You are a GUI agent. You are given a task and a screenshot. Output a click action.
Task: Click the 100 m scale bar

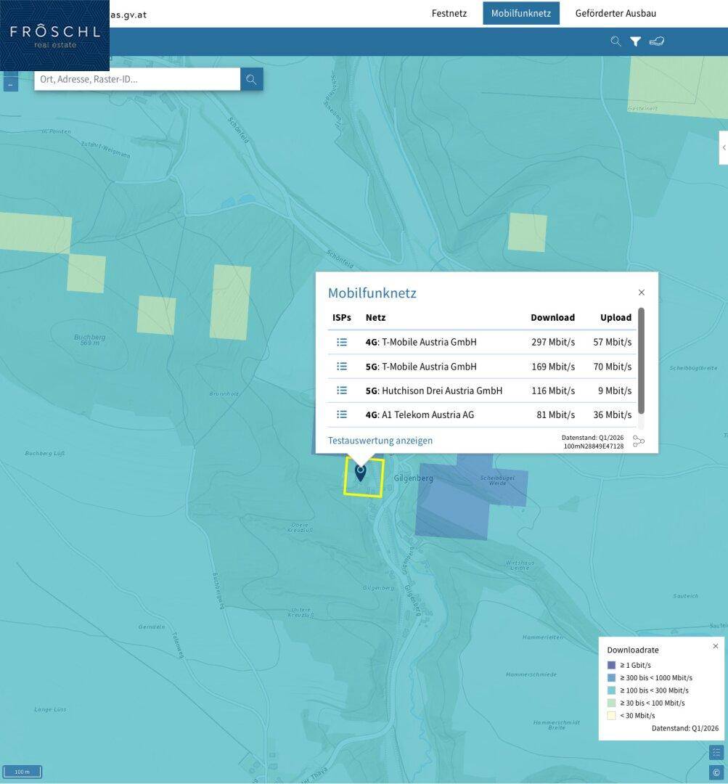22,772
